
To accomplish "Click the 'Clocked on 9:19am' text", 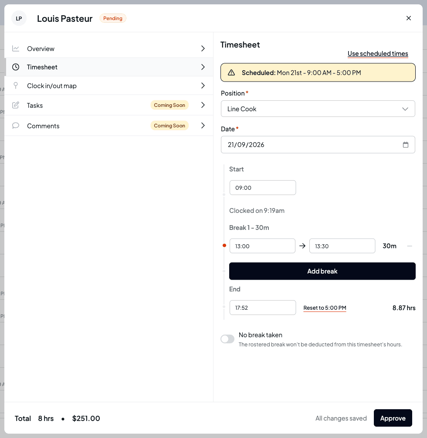I will (257, 211).
